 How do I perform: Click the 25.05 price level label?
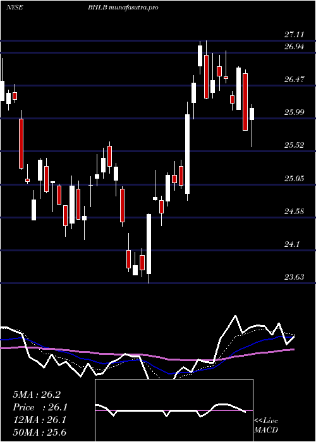tap(294, 178)
